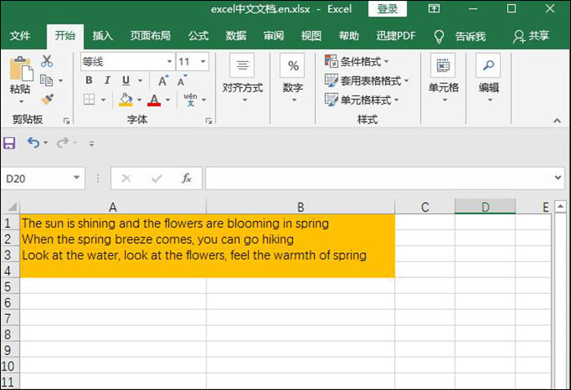Click the 共享 share button
571x390 pixels.
click(x=531, y=37)
